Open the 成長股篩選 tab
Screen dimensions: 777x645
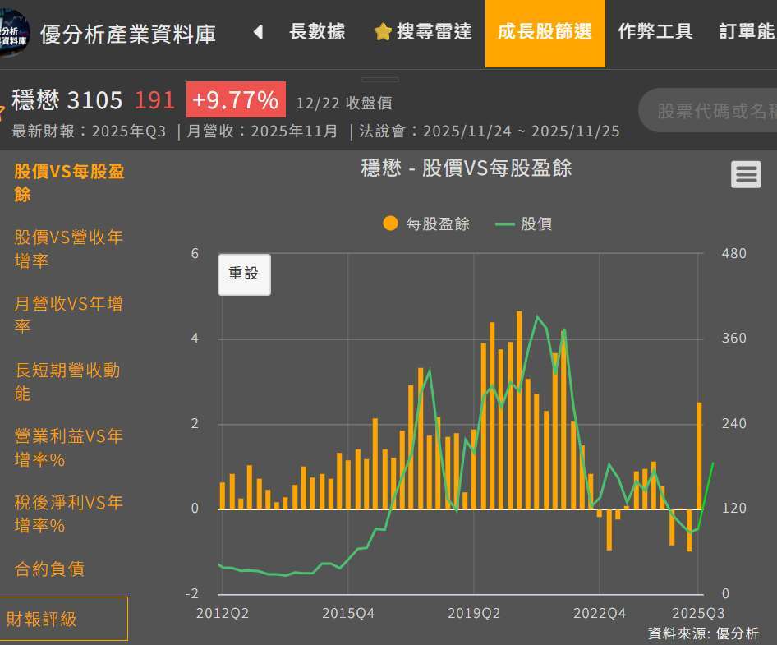click(x=545, y=33)
